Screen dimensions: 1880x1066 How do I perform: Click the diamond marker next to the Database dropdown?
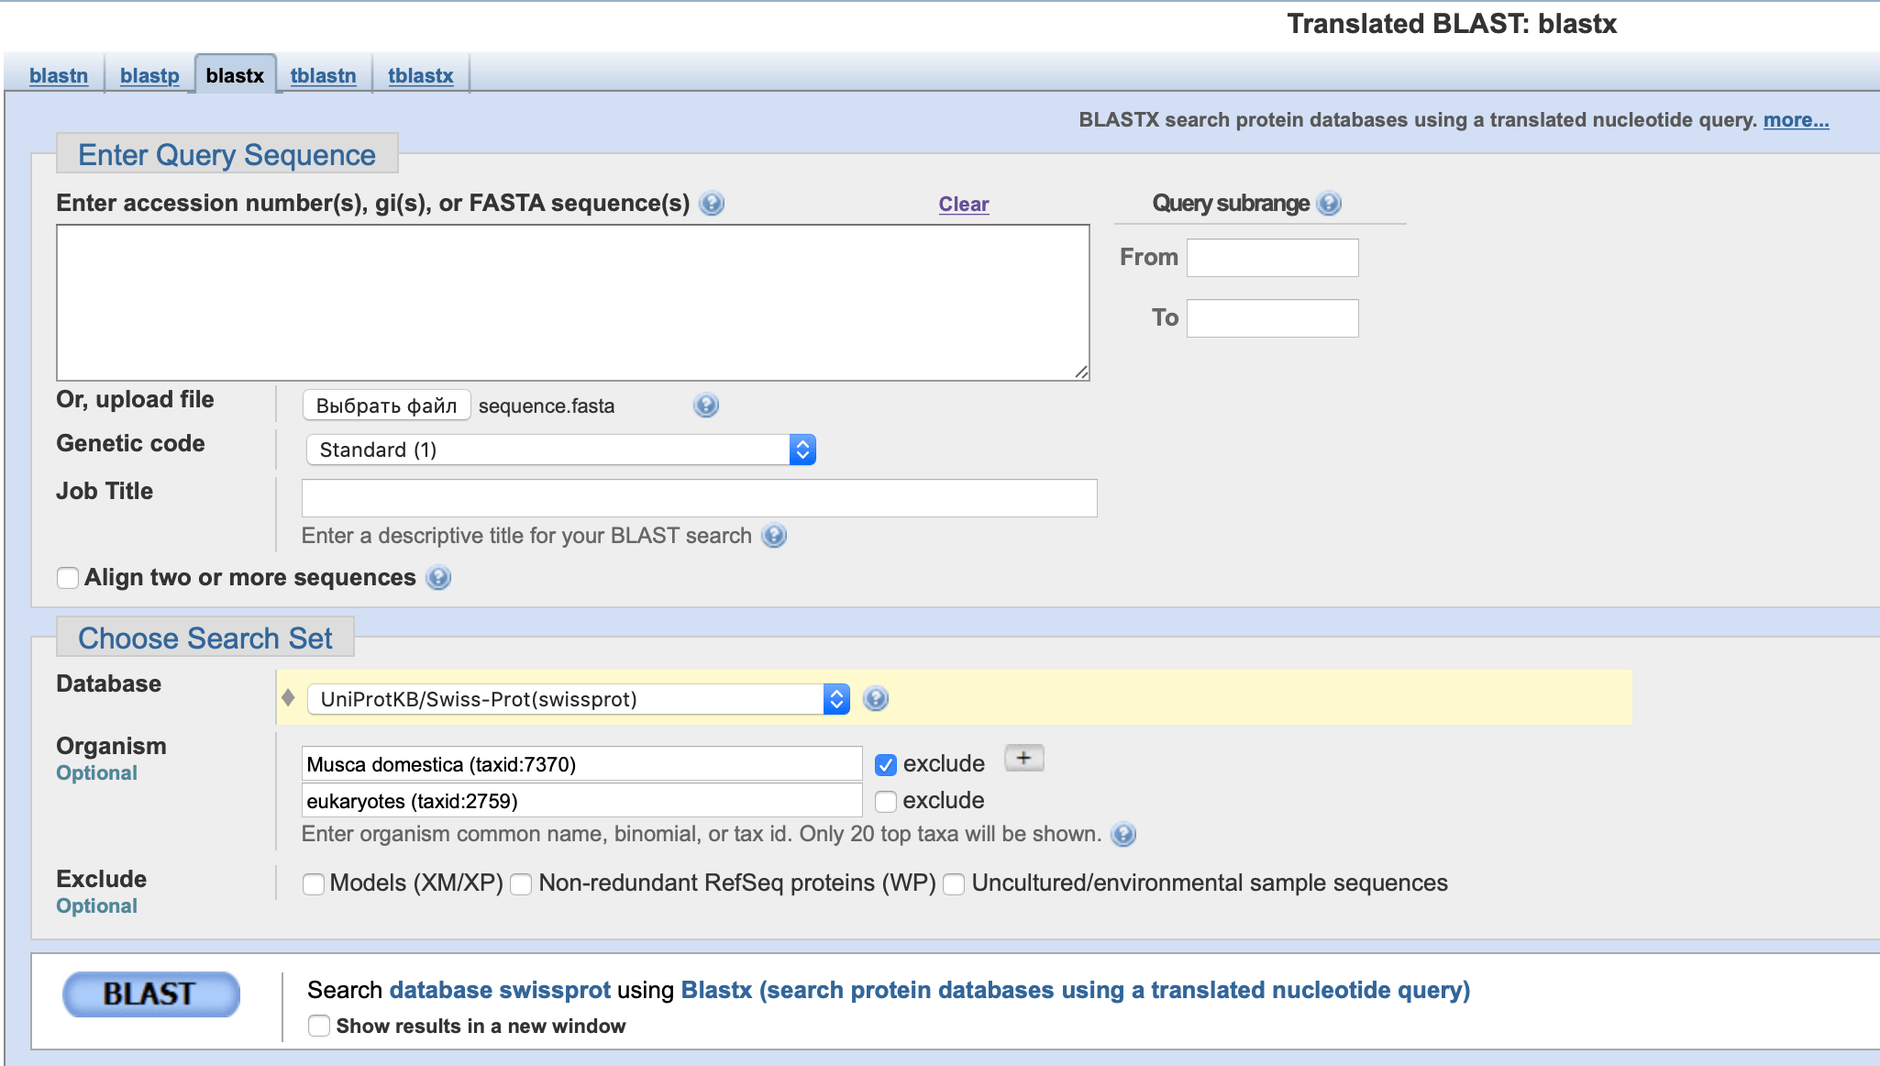click(x=288, y=698)
